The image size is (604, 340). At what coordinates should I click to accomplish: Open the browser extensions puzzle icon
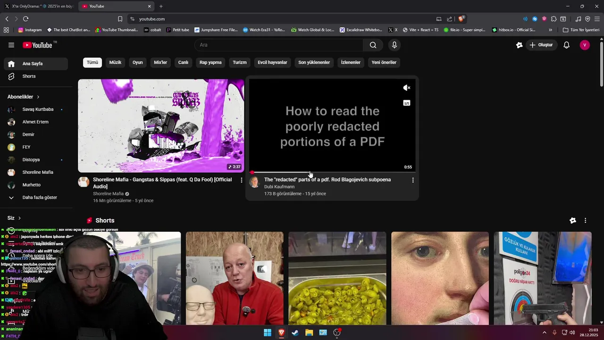[554, 19]
